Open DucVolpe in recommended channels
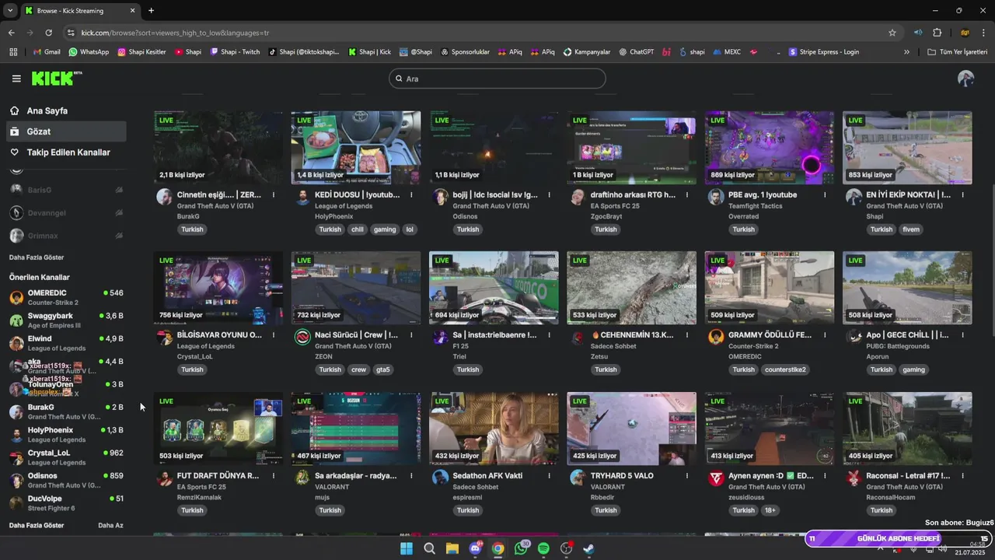995x560 pixels. tap(66, 502)
